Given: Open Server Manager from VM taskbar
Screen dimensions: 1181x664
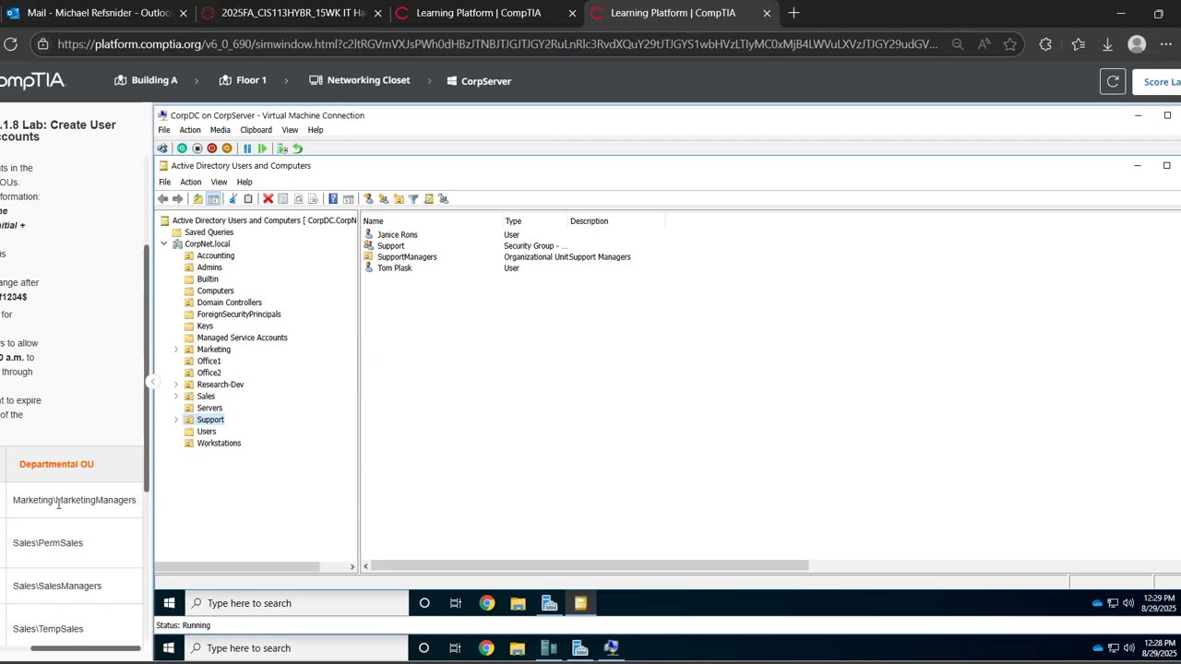Looking at the screenshot, I should click(549, 603).
